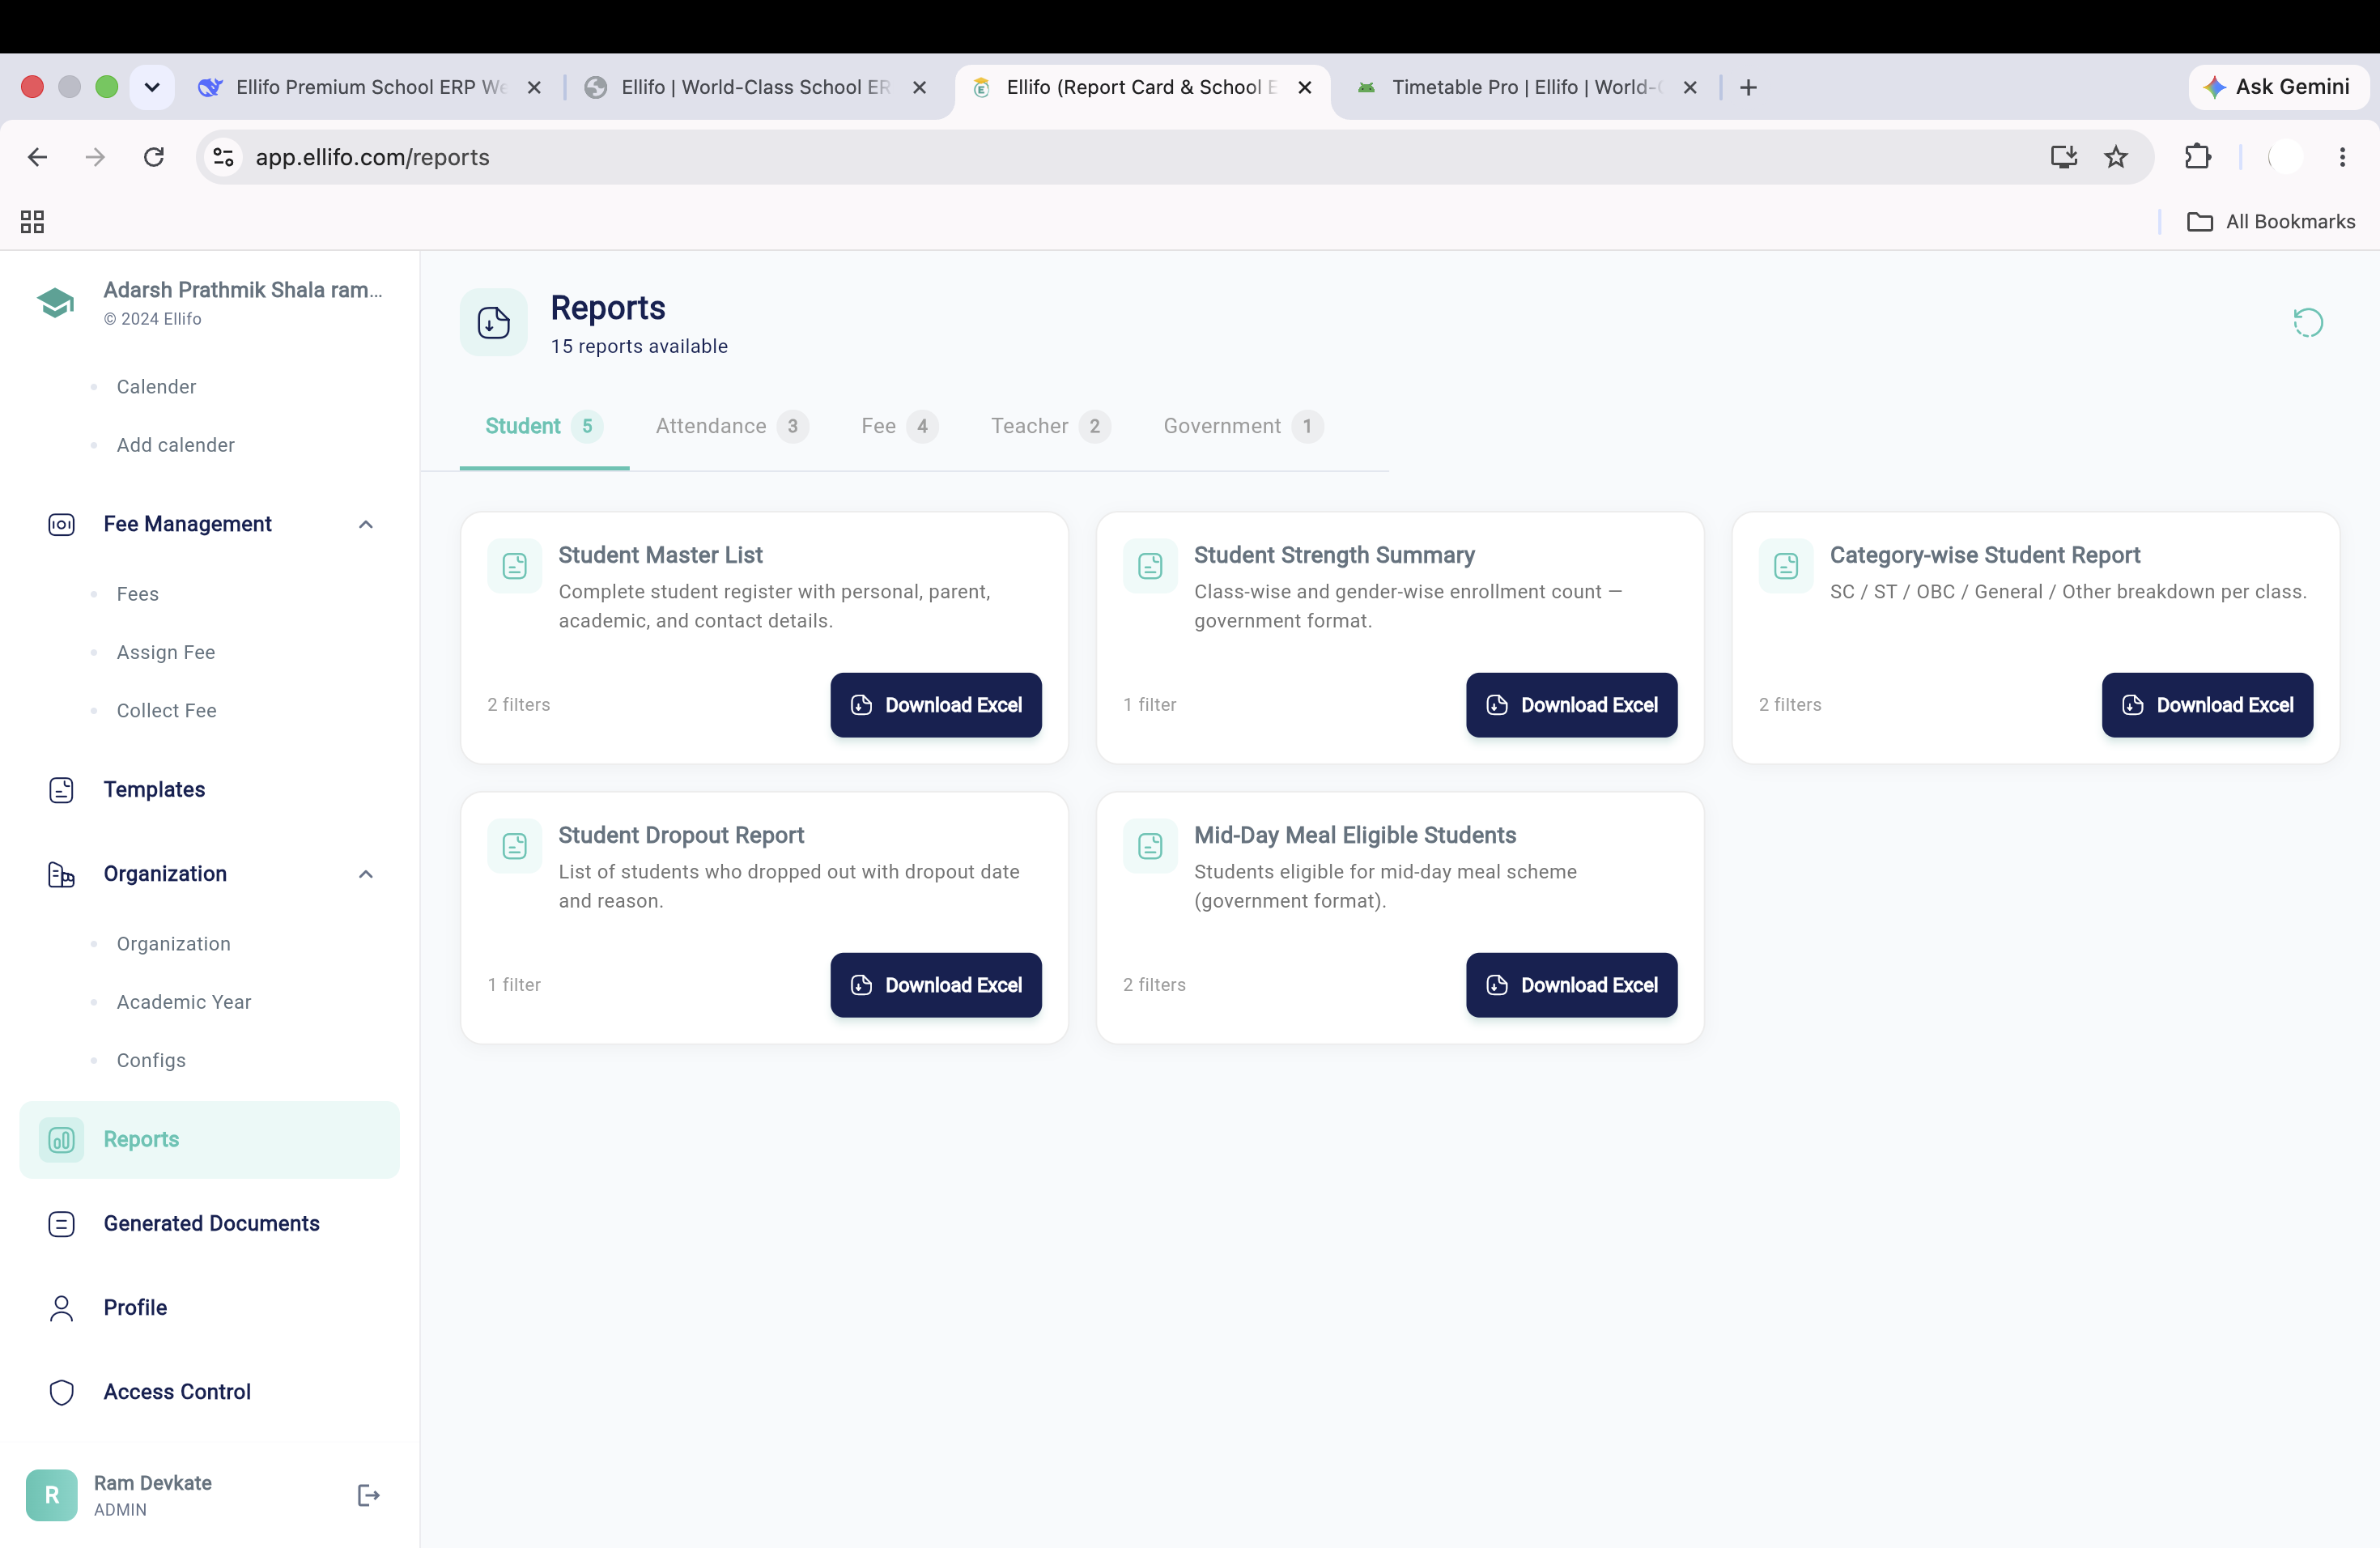Screen dimensions: 2380x1548
Task: Click the school graduation cap logo
Action: pos(55,302)
